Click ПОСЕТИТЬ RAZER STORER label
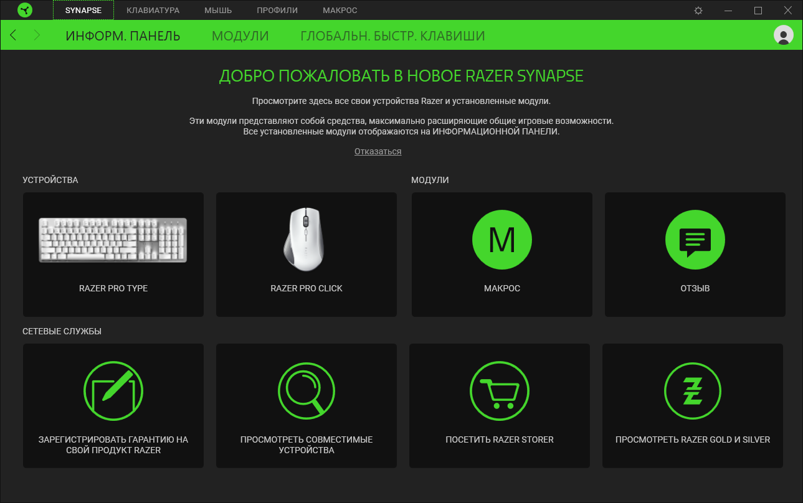The width and height of the screenshot is (803, 503). pos(500,440)
